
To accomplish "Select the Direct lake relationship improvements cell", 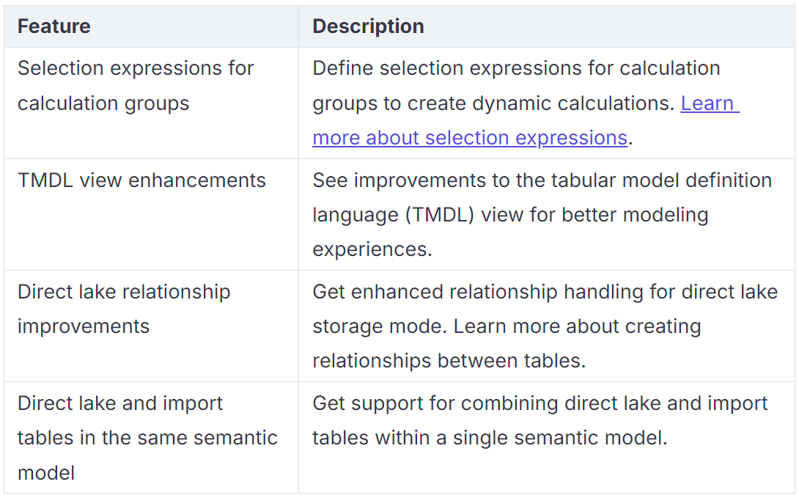I will (124, 309).
